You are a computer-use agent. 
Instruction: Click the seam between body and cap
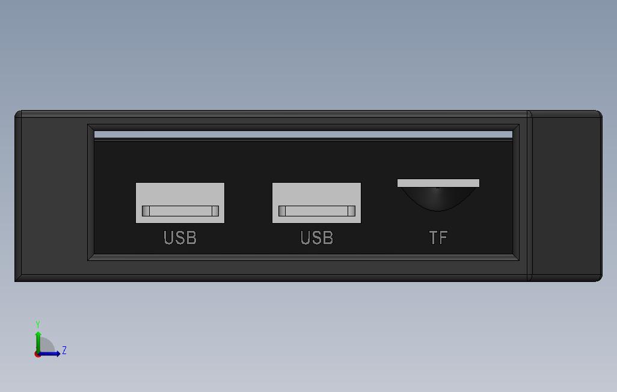tap(530, 196)
